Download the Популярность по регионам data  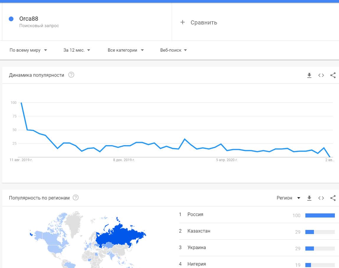pos(309,198)
